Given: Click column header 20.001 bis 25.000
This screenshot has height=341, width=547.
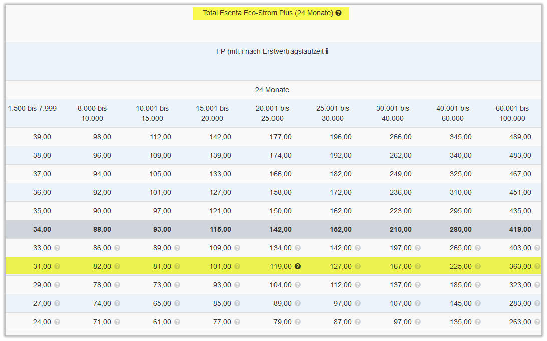Looking at the screenshot, I should click(272, 113).
